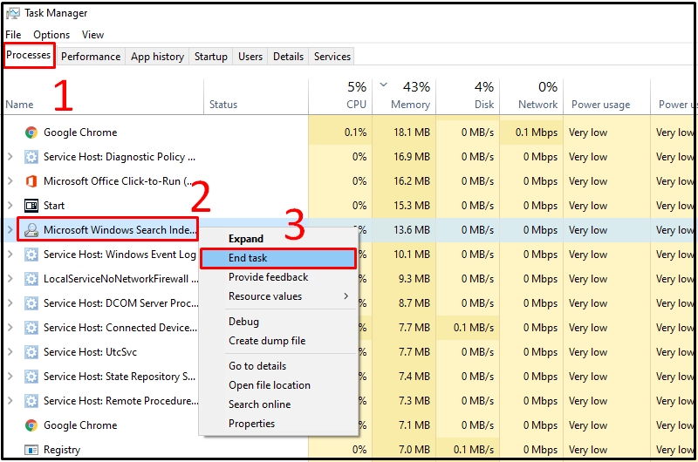The height and width of the screenshot is (462, 698).
Task: Expand the Start process group
Action: 10,206
